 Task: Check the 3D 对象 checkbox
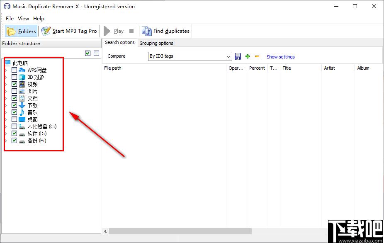point(14,77)
